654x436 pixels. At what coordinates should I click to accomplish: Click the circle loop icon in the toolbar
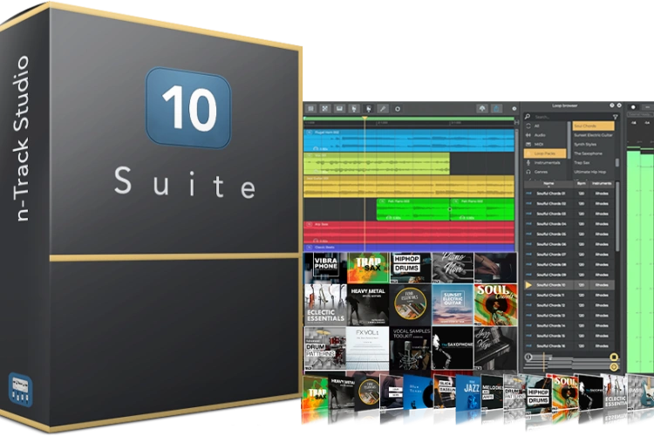pos(398,109)
